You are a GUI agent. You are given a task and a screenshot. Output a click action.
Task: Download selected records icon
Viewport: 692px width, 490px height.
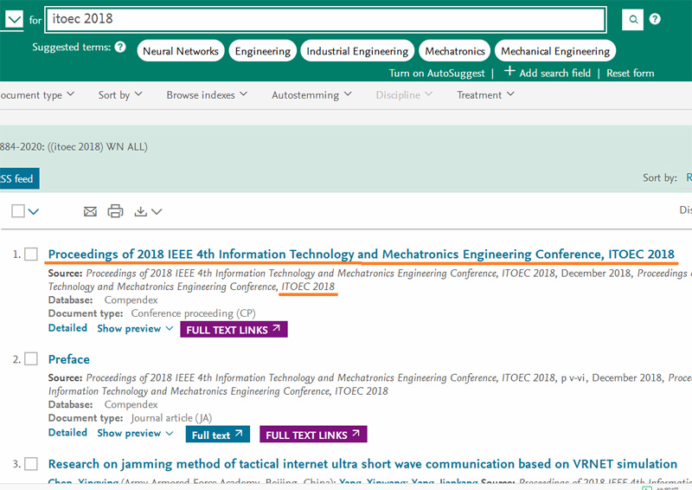click(x=140, y=211)
